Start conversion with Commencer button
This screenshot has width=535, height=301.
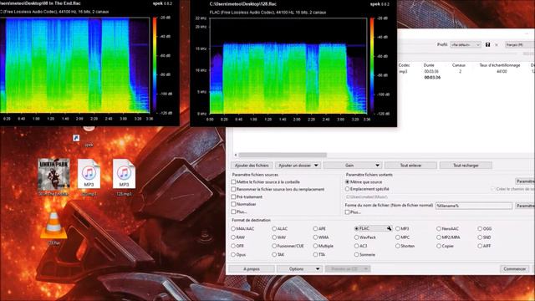(x=515, y=269)
